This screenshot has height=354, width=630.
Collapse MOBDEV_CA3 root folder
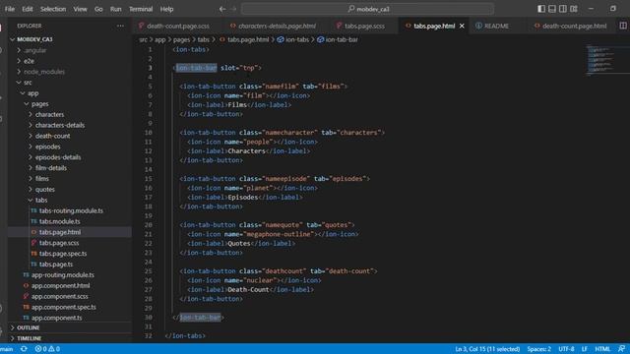click(34, 39)
